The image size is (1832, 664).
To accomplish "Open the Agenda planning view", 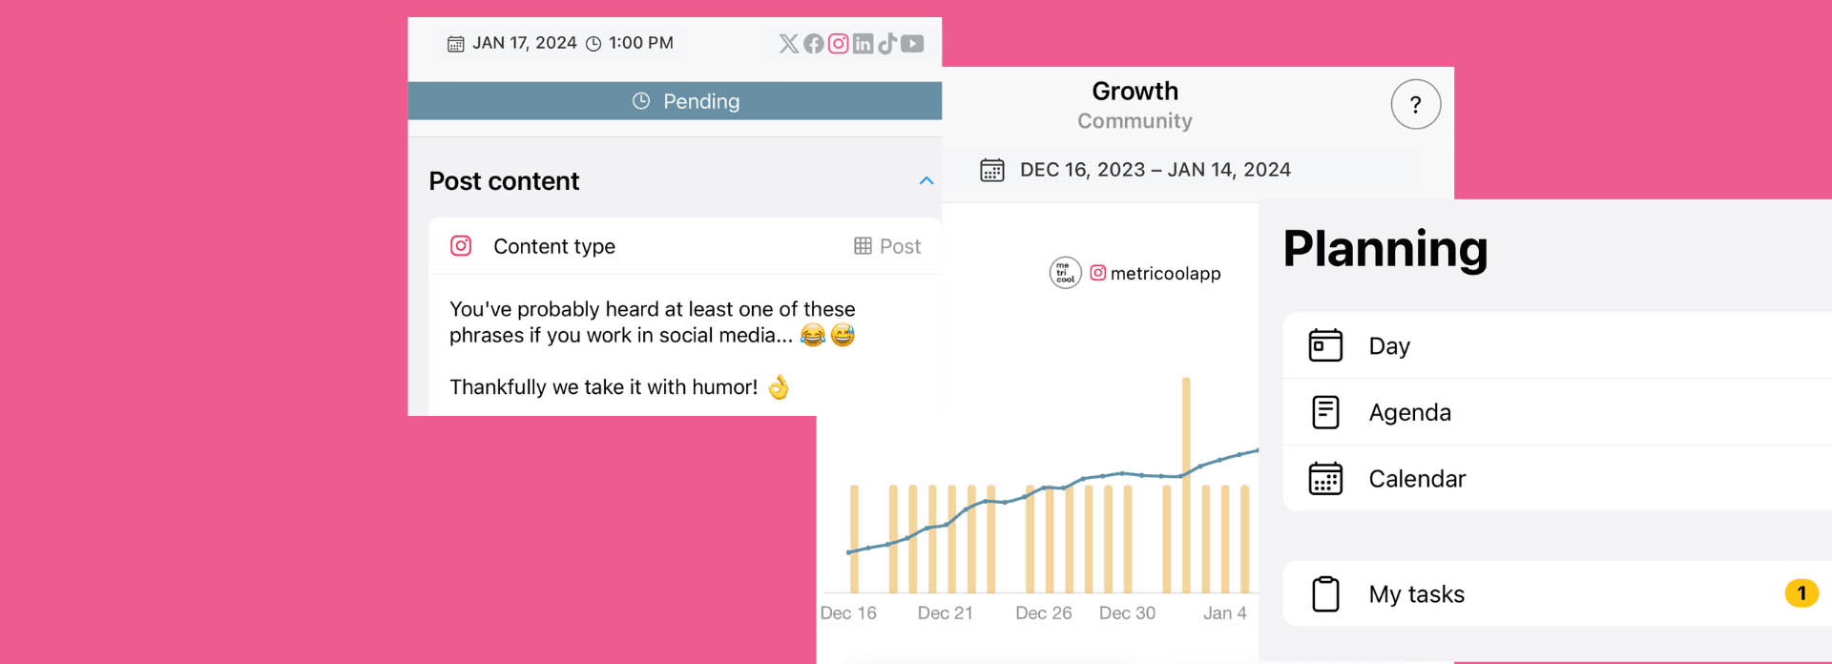I will coord(1409,412).
